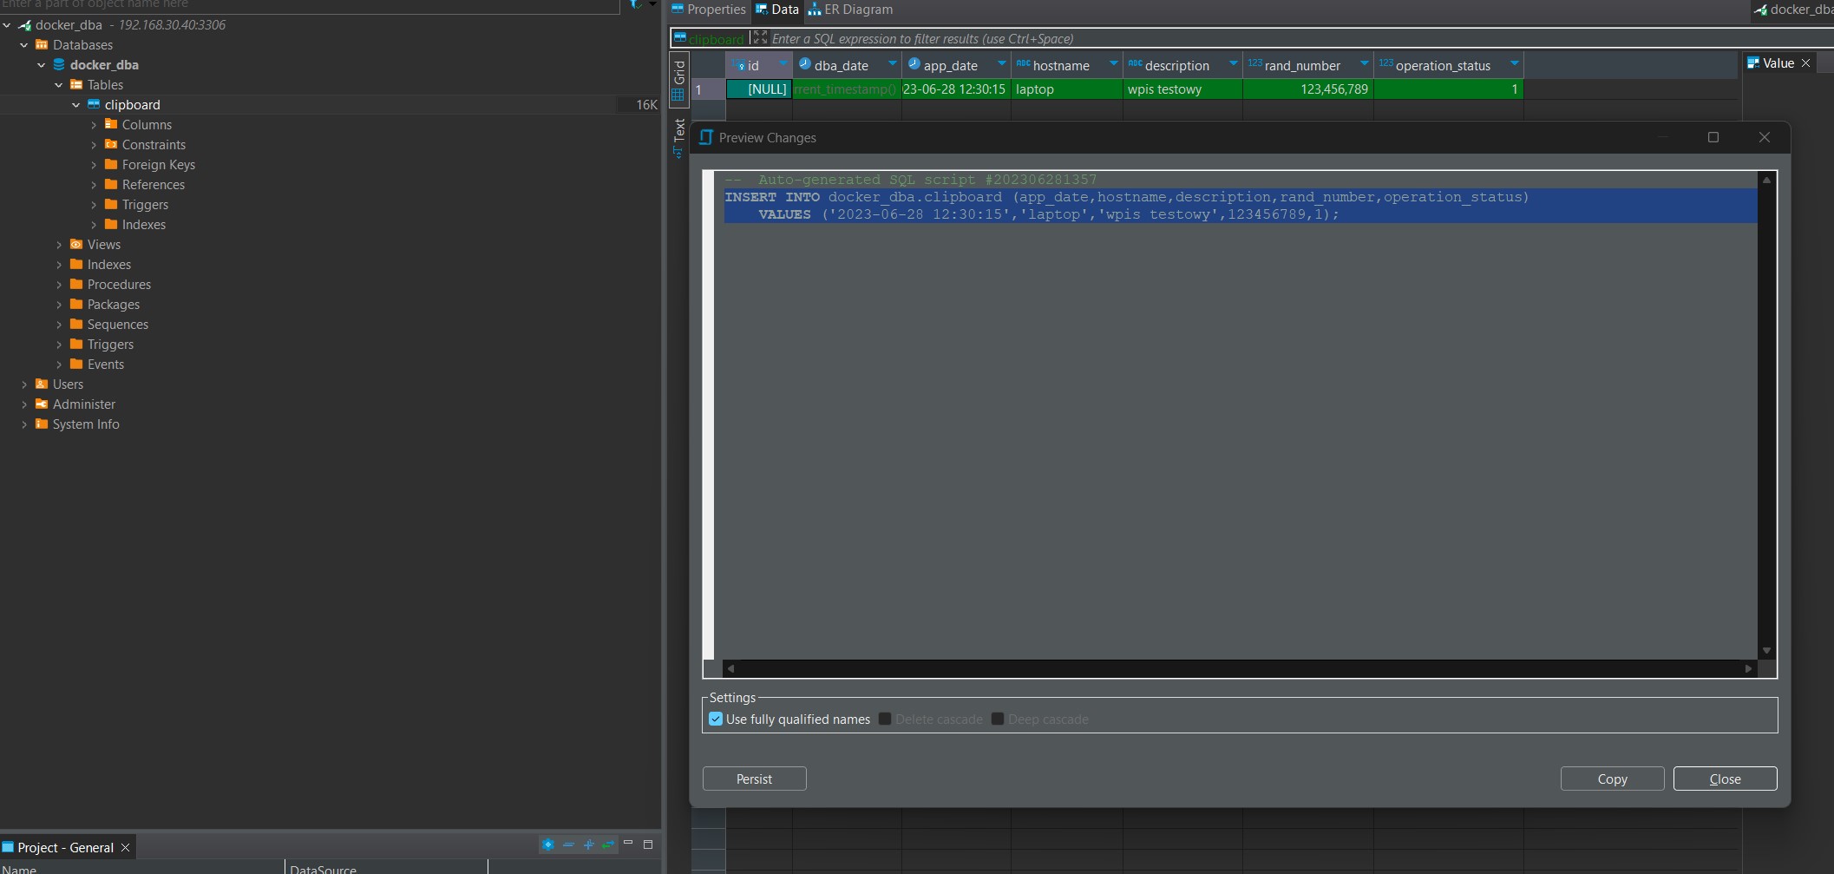Click collapse all icon in Project panel
The image size is (1834, 874).
pos(568,844)
